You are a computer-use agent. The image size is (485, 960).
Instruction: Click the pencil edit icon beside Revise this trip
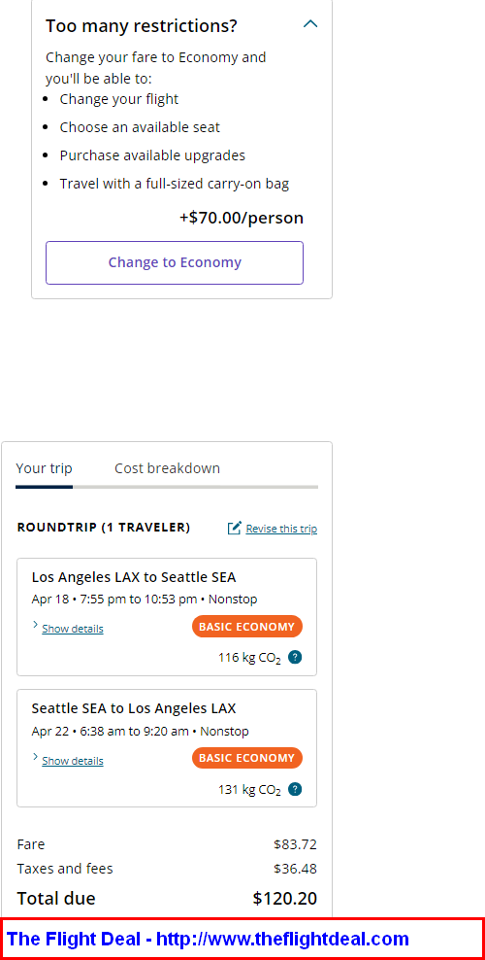coord(235,528)
